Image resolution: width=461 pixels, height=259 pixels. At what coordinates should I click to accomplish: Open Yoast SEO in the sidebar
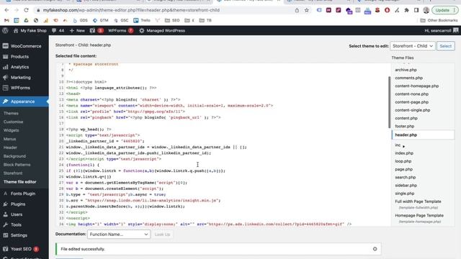pyautogui.click(x=24, y=249)
